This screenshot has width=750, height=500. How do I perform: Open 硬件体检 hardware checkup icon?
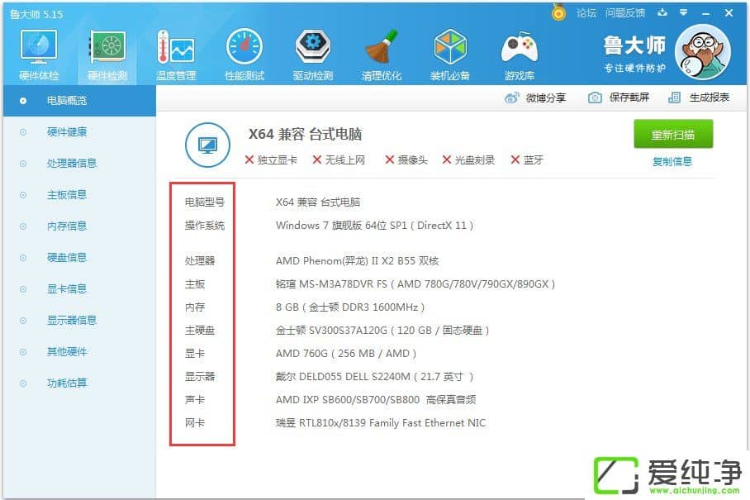38,55
